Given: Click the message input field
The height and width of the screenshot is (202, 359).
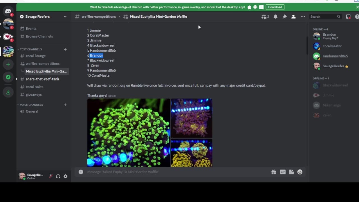Looking at the screenshot, I should pos(177,172).
